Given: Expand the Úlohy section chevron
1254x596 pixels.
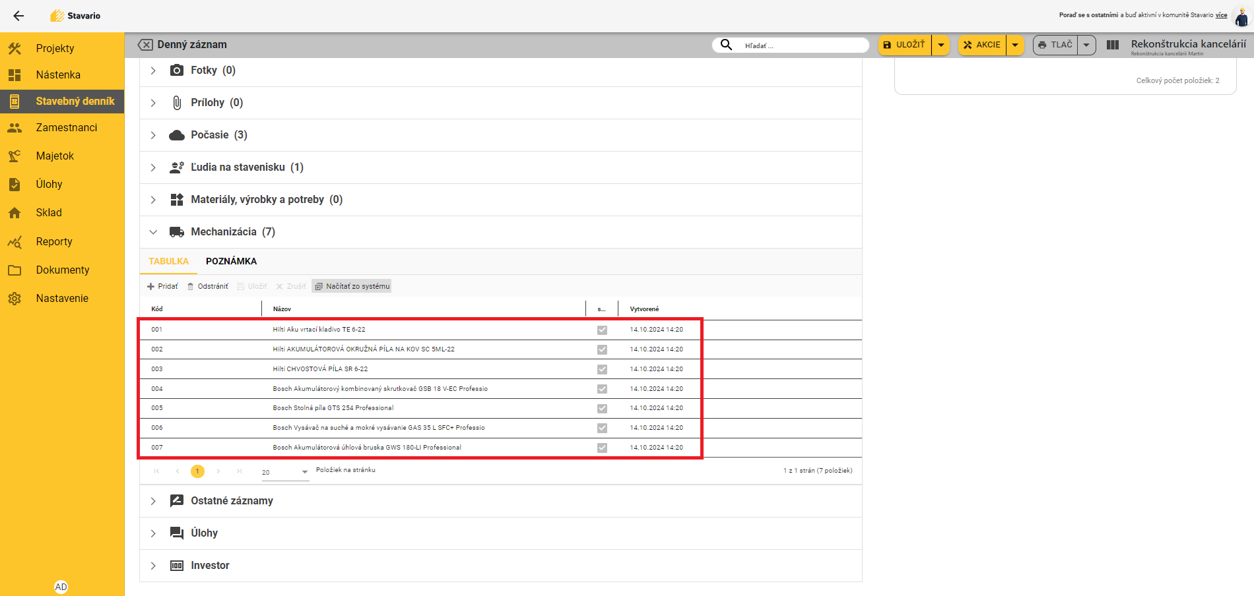Looking at the screenshot, I should click(x=153, y=533).
